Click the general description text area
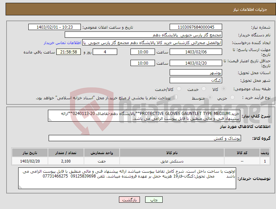The image size is (276, 209). click(x=144, y=116)
